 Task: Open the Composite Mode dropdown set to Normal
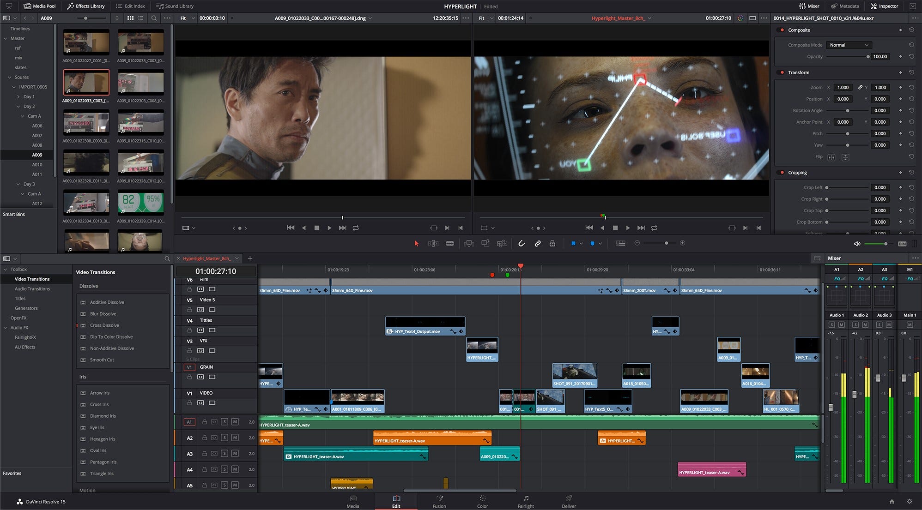pos(849,45)
